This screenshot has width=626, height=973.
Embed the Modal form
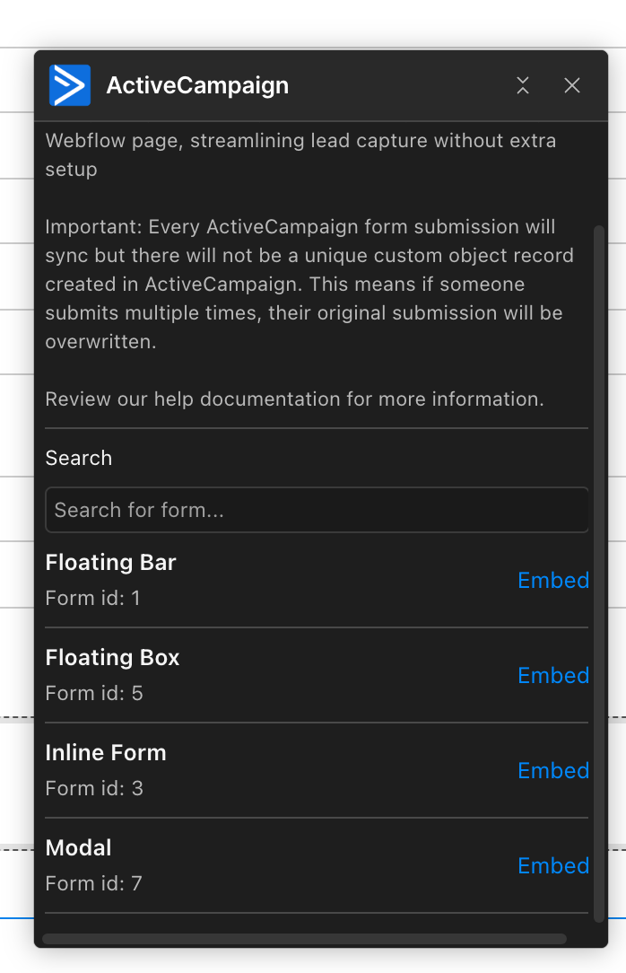click(x=553, y=865)
